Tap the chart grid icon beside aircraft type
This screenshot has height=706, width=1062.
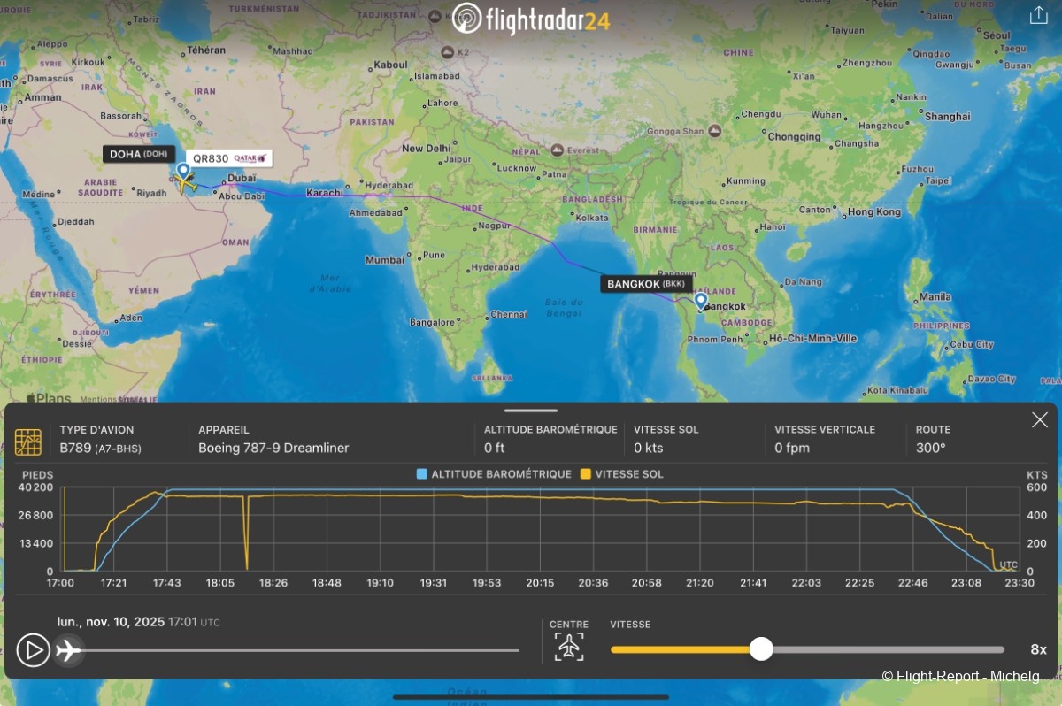pyautogui.click(x=28, y=441)
